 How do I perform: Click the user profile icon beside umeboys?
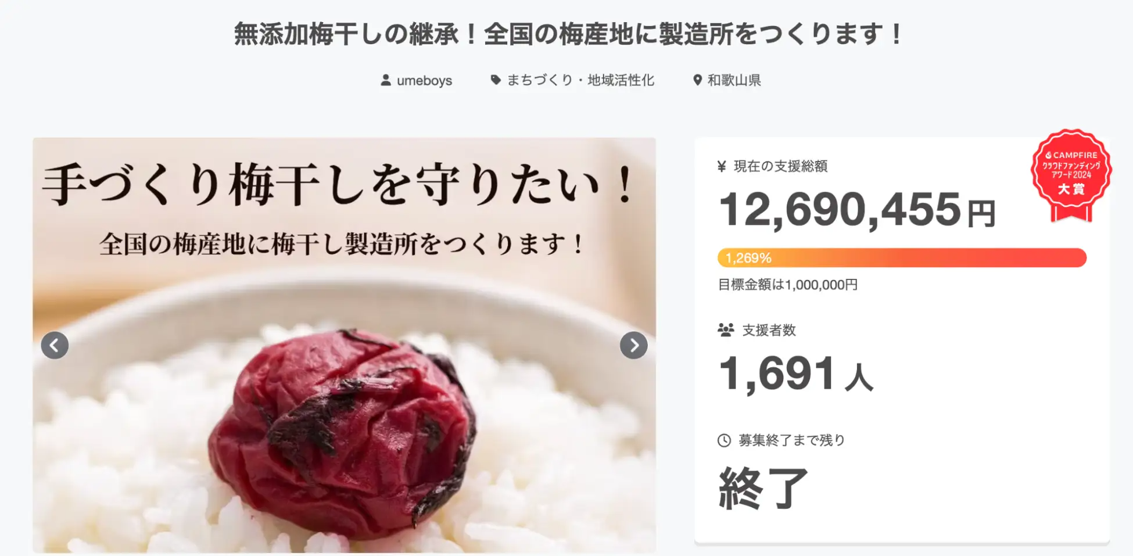pyautogui.click(x=386, y=80)
